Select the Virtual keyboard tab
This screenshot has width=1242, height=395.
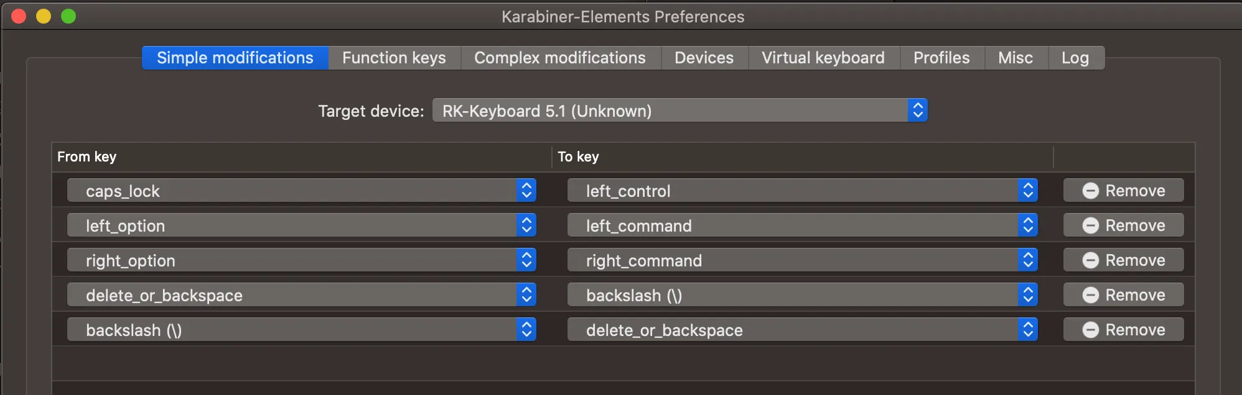point(823,58)
